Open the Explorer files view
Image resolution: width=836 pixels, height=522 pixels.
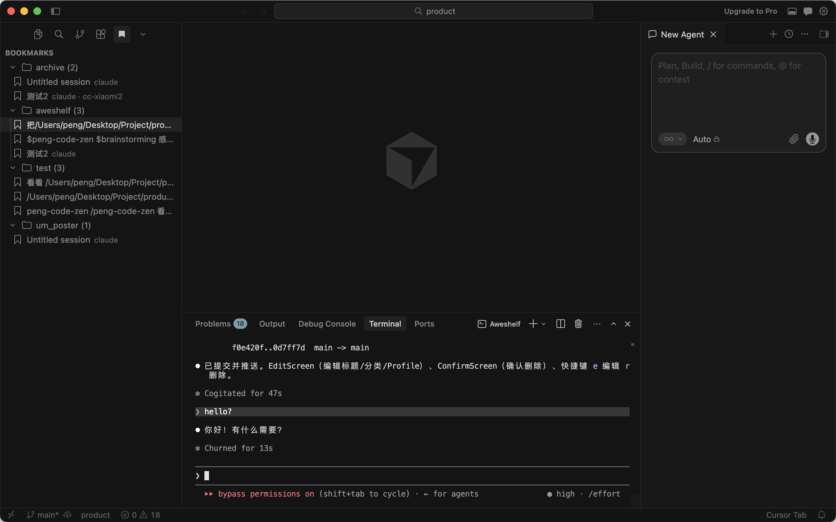coord(38,34)
